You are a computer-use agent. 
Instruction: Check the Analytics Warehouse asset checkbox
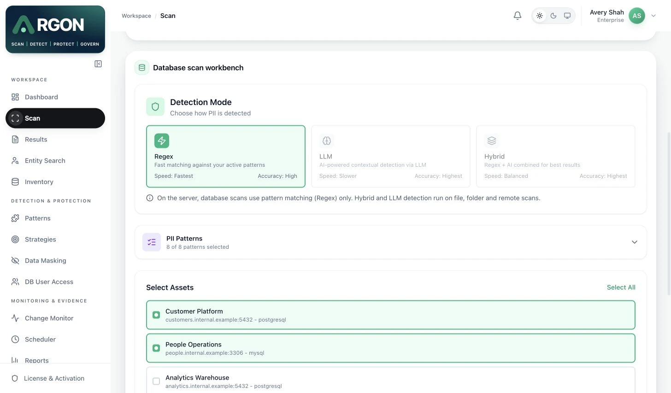[x=156, y=381]
